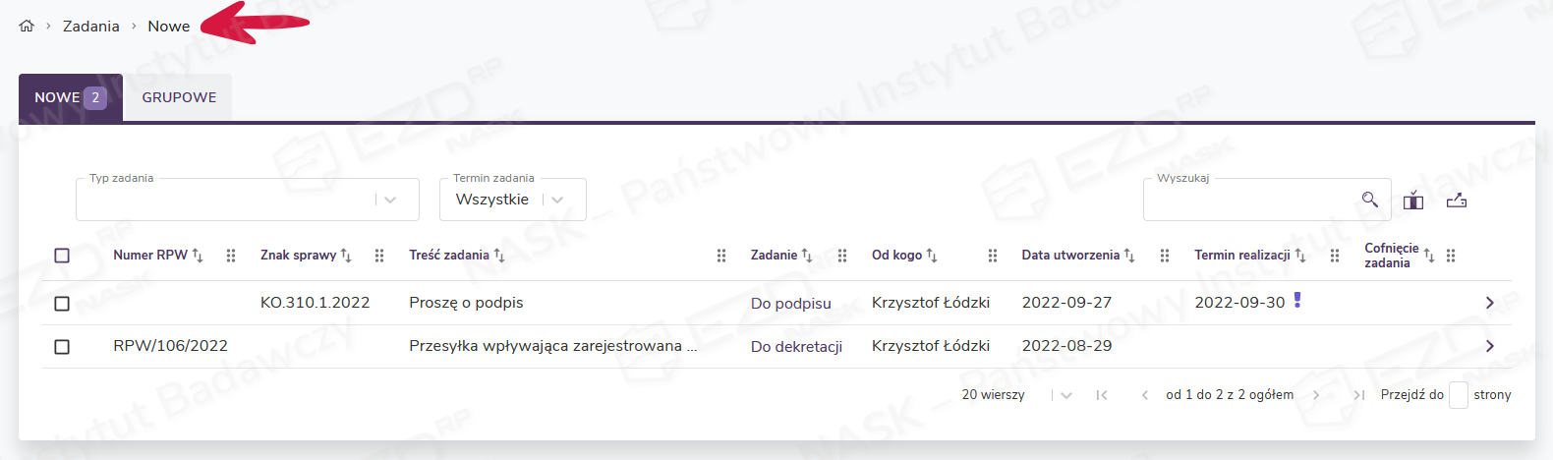Open the row arrow for KO.310.1.2022
Viewport: 1553px width, 460px height.
click(x=1489, y=303)
